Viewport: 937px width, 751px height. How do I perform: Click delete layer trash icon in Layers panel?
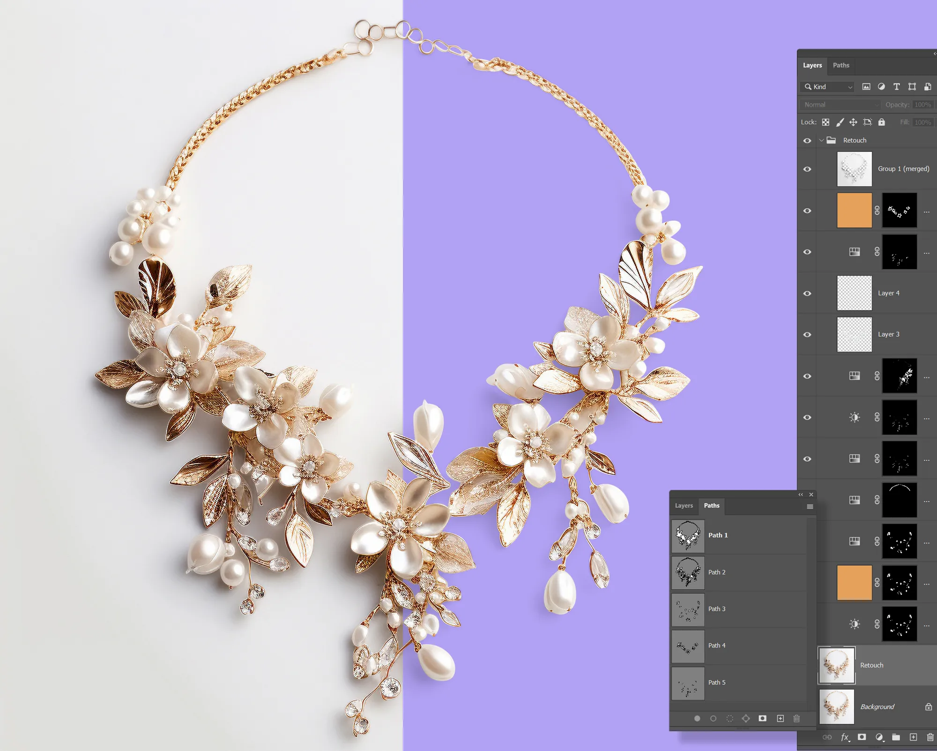click(930, 737)
